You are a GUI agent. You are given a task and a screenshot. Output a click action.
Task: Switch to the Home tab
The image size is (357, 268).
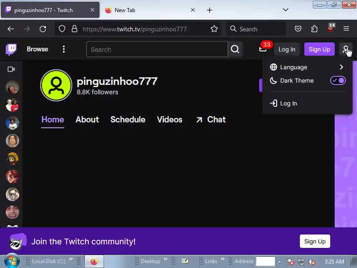tap(53, 120)
